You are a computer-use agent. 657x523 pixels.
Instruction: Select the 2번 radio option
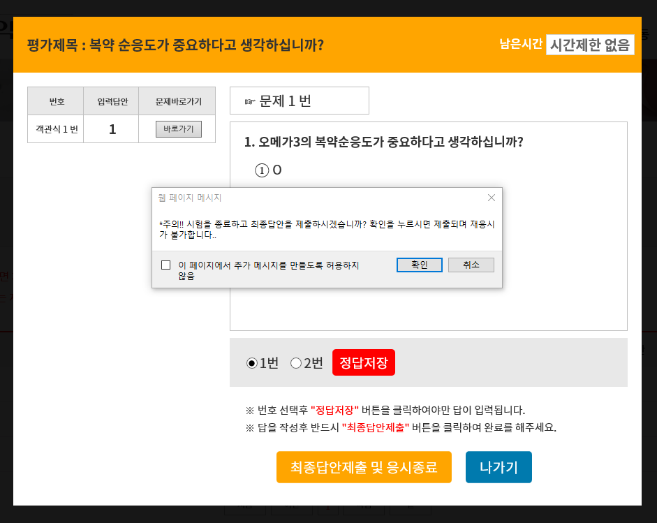tap(296, 363)
